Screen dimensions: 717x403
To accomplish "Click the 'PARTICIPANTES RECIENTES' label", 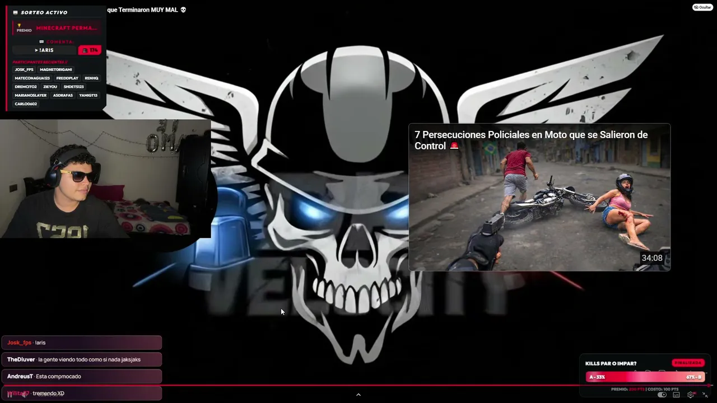I will pos(40,62).
